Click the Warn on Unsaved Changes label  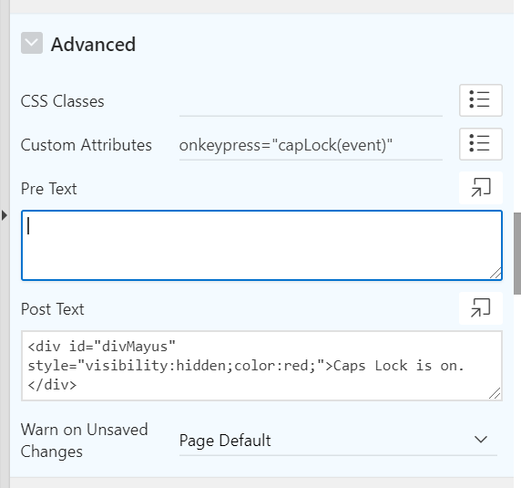[x=84, y=441]
